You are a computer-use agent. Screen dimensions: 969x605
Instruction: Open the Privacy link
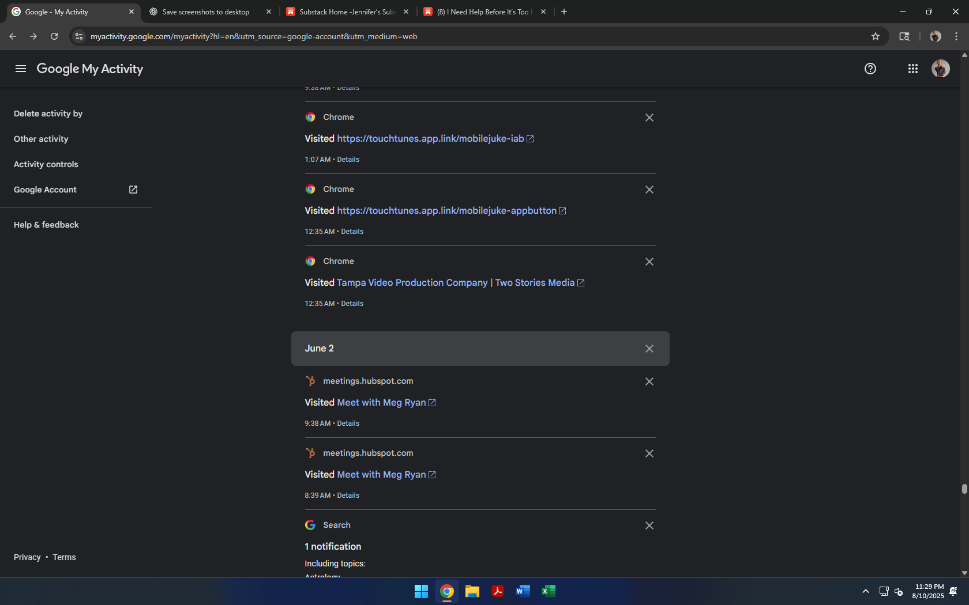coord(27,557)
